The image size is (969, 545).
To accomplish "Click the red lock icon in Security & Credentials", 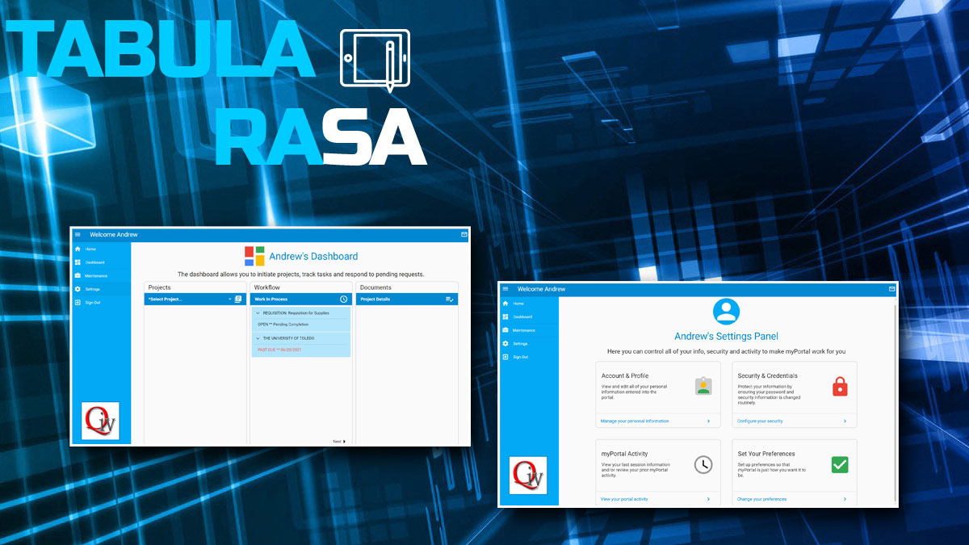I will pyautogui.click(x=840, y=387).
